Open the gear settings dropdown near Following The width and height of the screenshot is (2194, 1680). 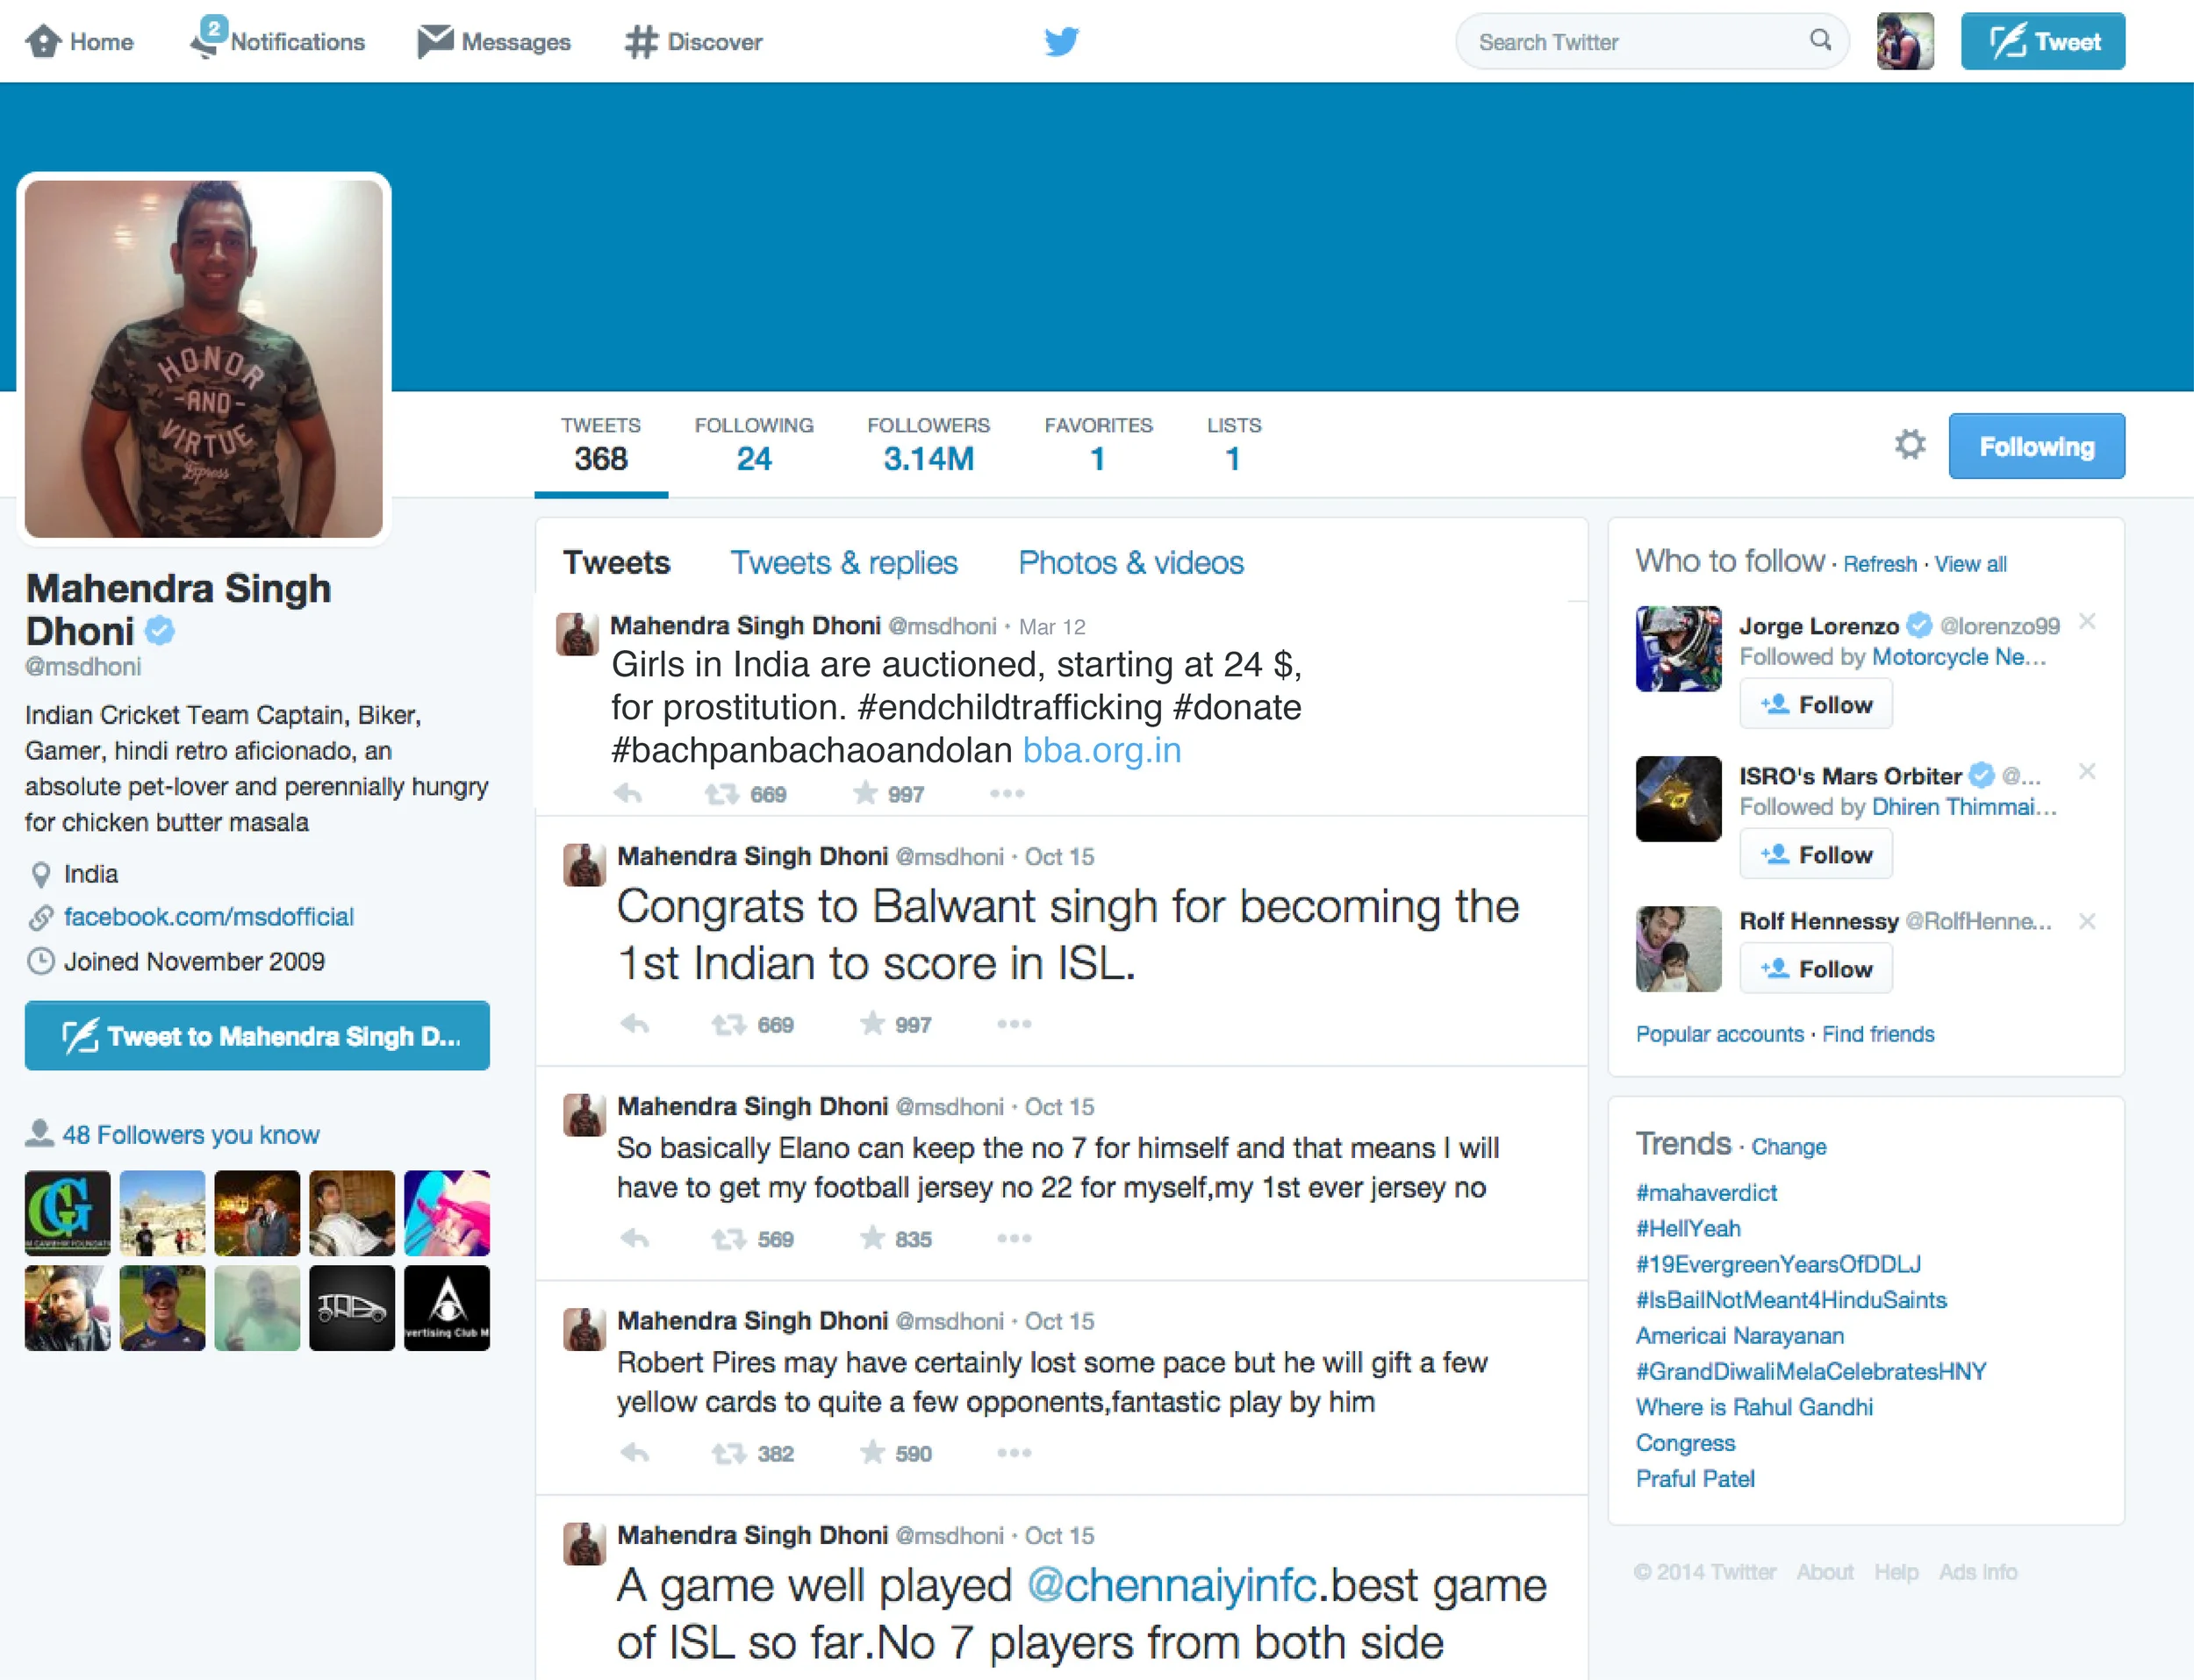pos(1909,445)
